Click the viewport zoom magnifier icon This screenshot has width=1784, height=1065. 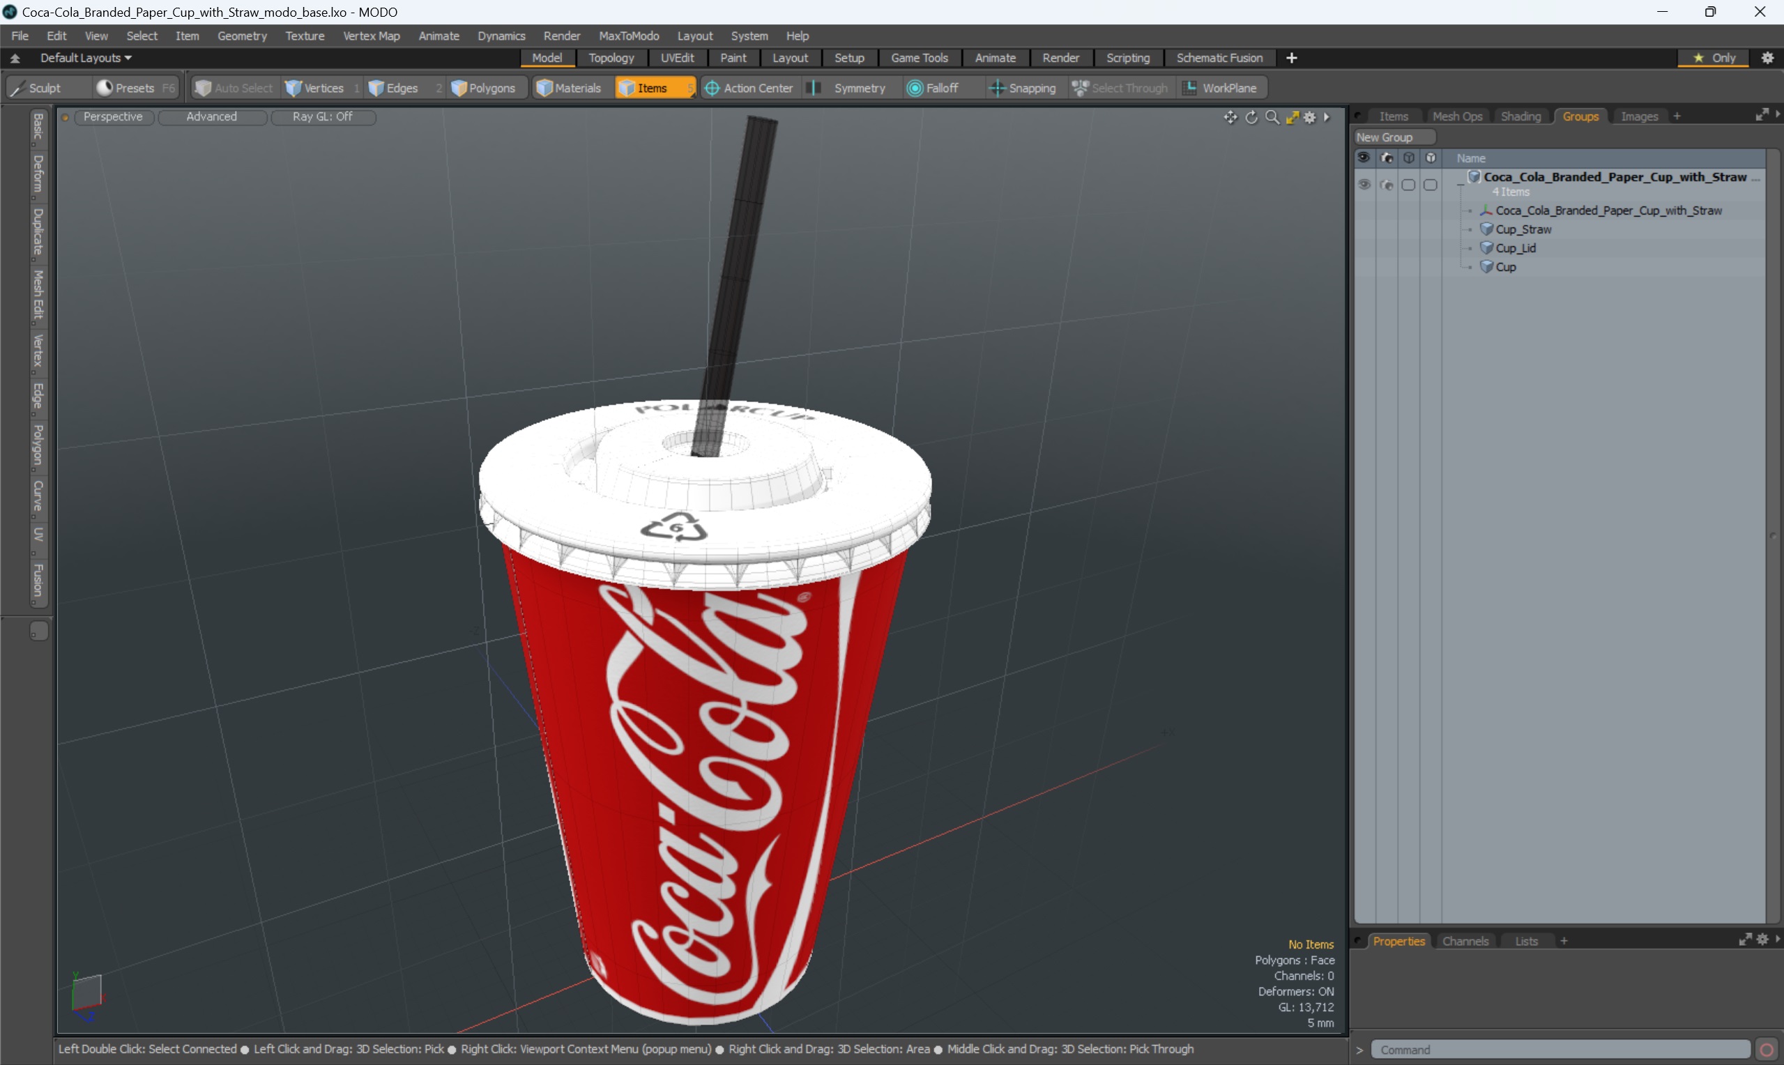pos(1272,117)
